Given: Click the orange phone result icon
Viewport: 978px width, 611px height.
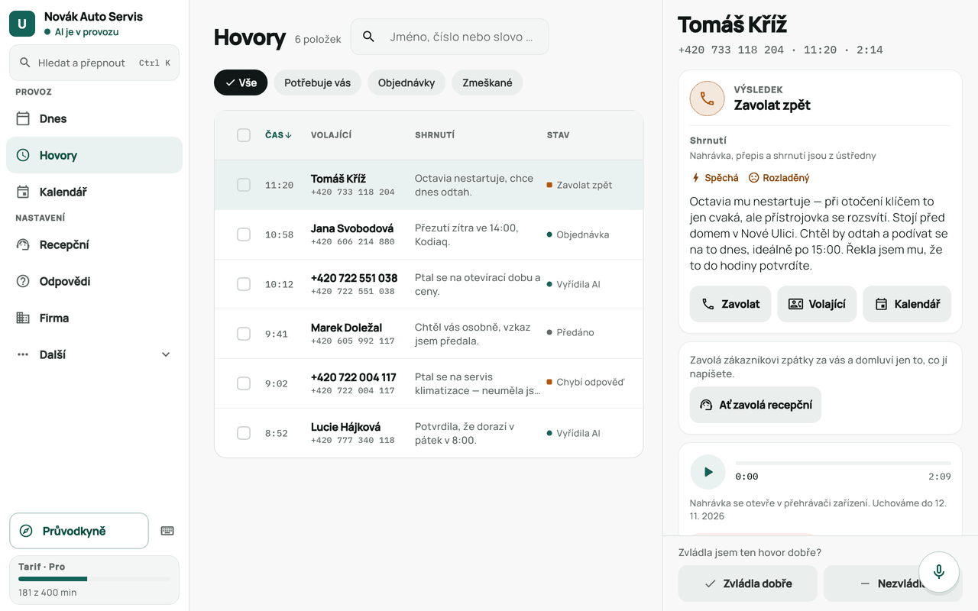Looking at the screenshot, I should tap(708, 99).
